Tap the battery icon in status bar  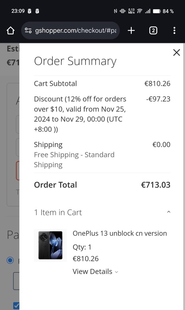pos(157,11)
